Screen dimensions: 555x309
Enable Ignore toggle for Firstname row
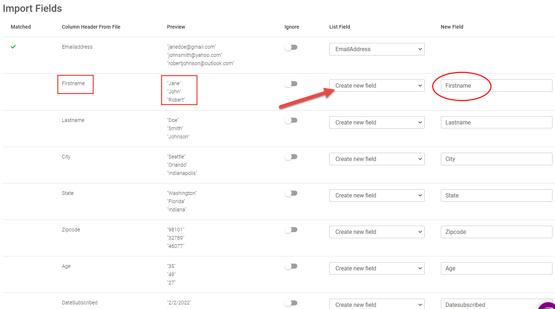pyautogui.click(x=291, y=84)
